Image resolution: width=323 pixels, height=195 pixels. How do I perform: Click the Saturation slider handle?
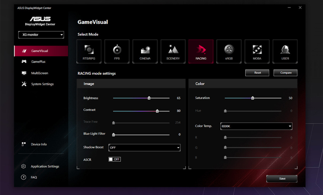click(252, 98)
